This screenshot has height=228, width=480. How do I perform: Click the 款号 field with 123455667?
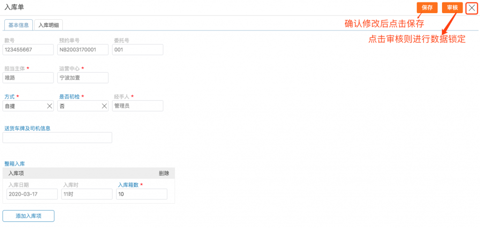point(28,50)
